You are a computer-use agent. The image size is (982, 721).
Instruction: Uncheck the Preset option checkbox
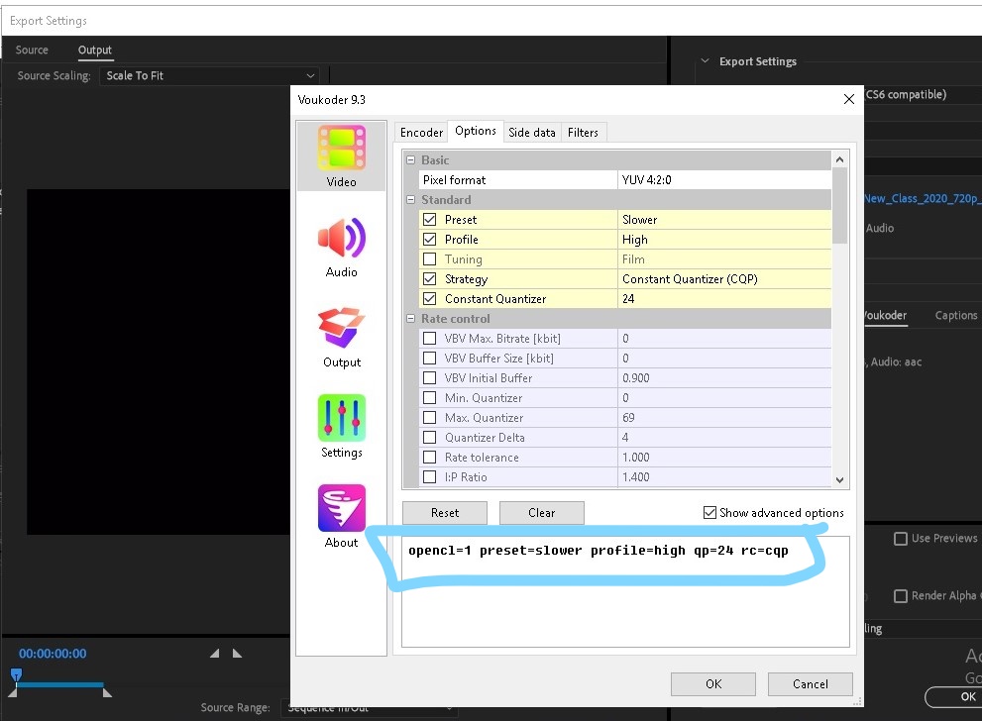click(430, 220)
